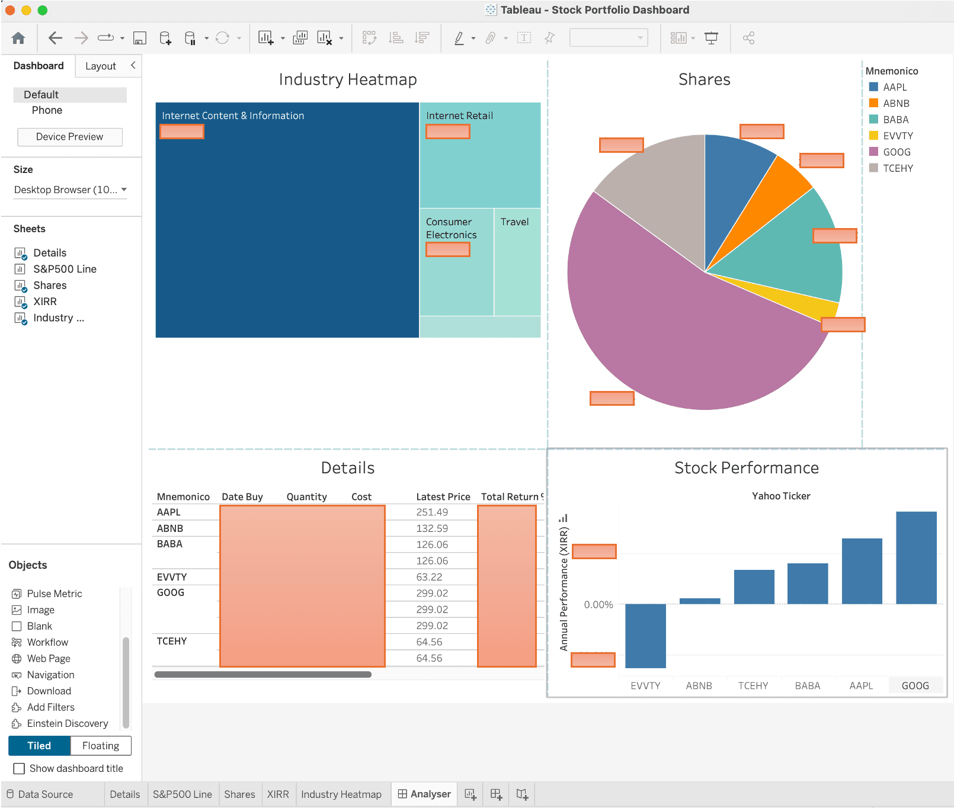Open the New Worksheet dropdown arrow
Viewport: 954px width, 808px height.
(283, 39)
